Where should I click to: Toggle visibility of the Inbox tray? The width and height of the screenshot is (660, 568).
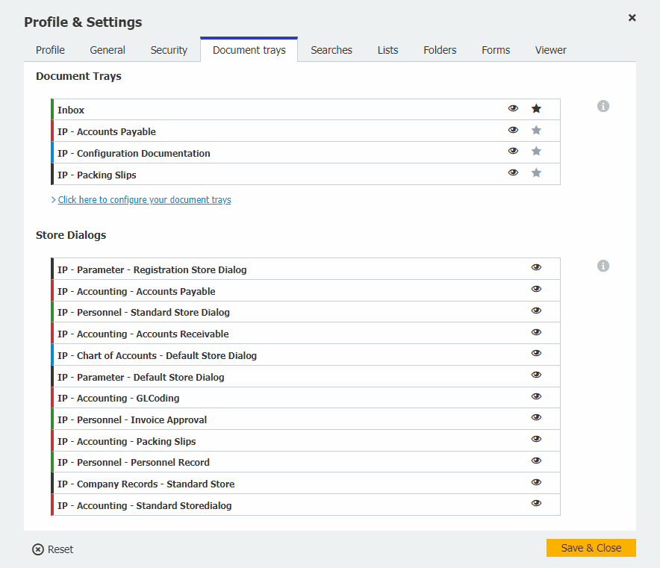coord(513,109)
